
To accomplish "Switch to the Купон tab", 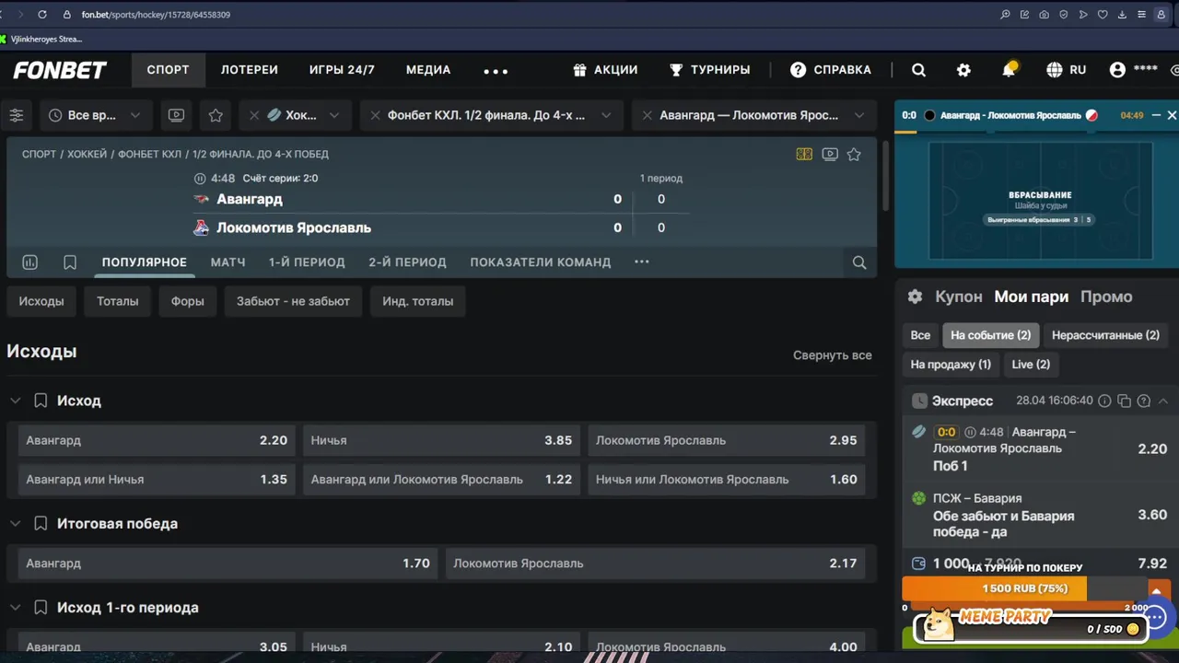I will tap(959, 297).
